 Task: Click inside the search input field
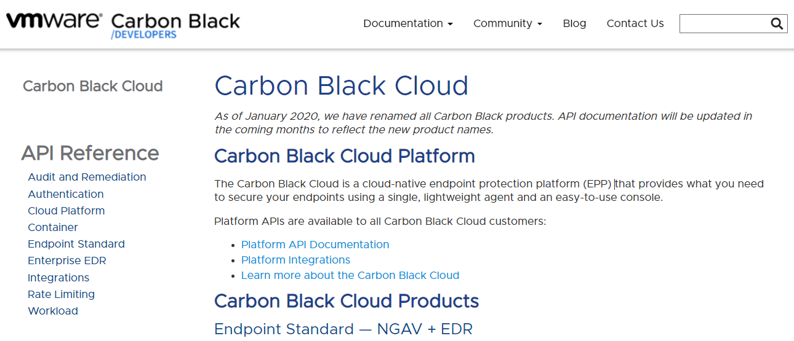click(724, 24)
